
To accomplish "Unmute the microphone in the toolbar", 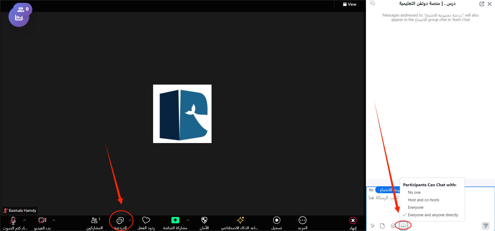I will 13,221.
